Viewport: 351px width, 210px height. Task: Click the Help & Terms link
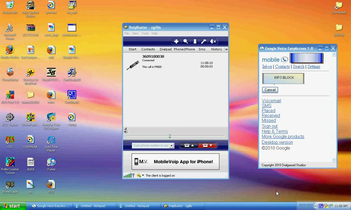click(275, 131)
